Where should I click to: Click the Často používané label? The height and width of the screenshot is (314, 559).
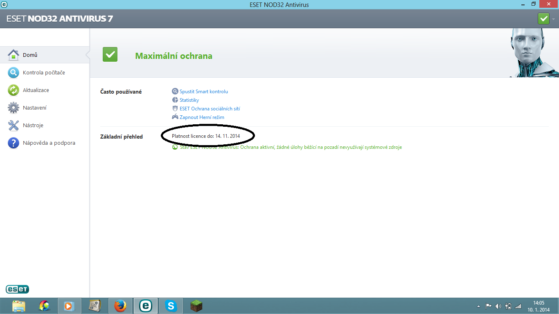click(x=121, y=92)
